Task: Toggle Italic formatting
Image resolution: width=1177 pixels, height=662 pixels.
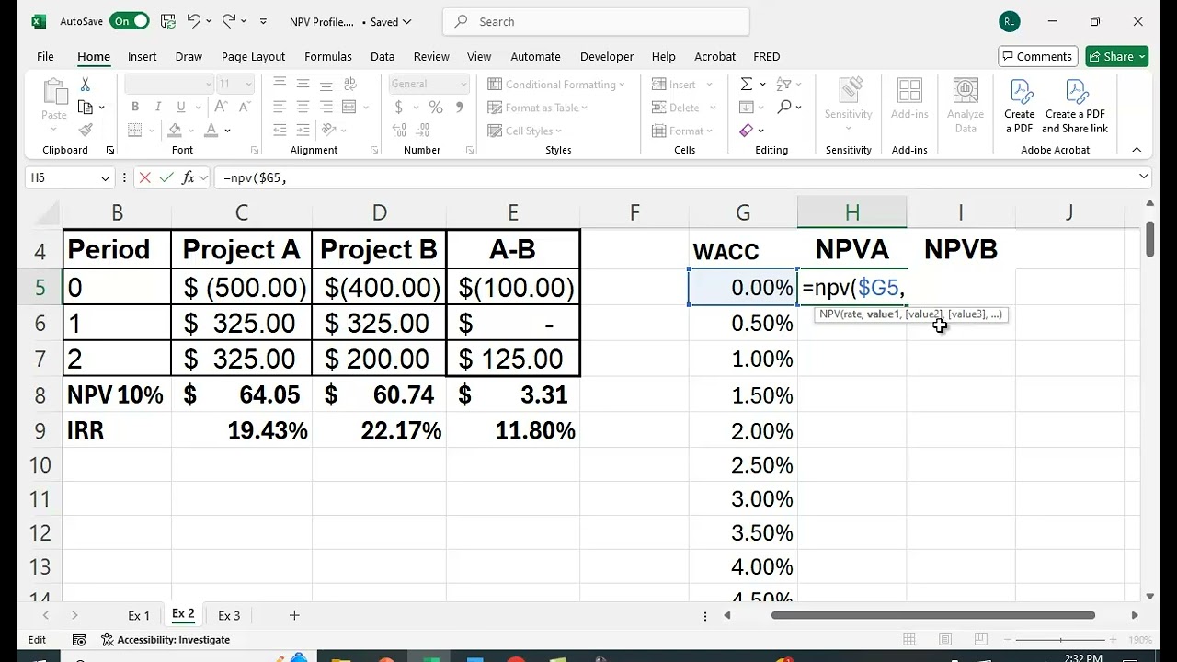Action: [157, 107]
